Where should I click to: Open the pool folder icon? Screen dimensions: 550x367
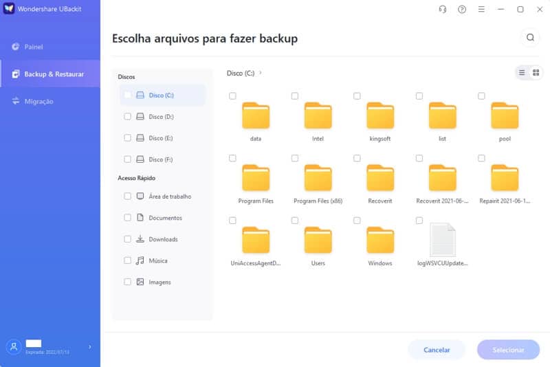coord(505,115)
